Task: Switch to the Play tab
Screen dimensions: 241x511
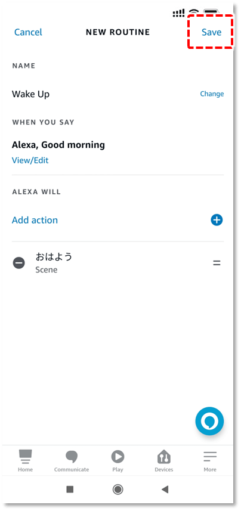Action: click(118, 460)
